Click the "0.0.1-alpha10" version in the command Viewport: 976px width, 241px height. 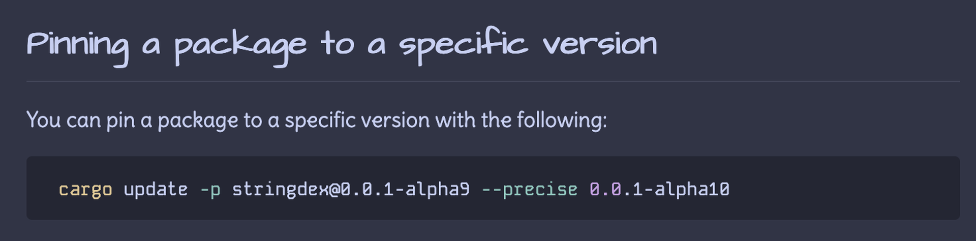click(x=659, y=190)
